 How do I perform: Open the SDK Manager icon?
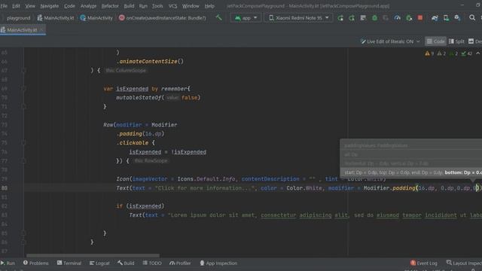[x=457, y=18]
